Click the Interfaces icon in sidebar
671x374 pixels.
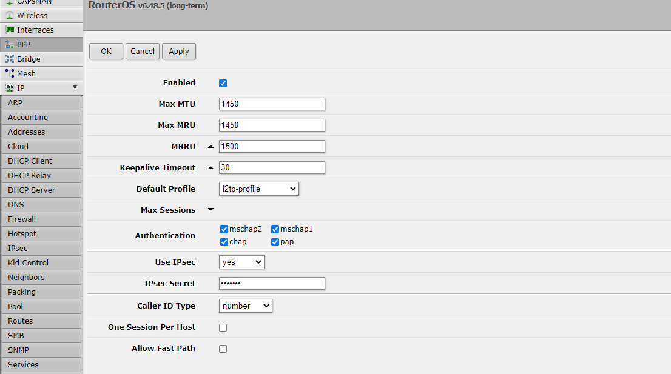[10, 30]
